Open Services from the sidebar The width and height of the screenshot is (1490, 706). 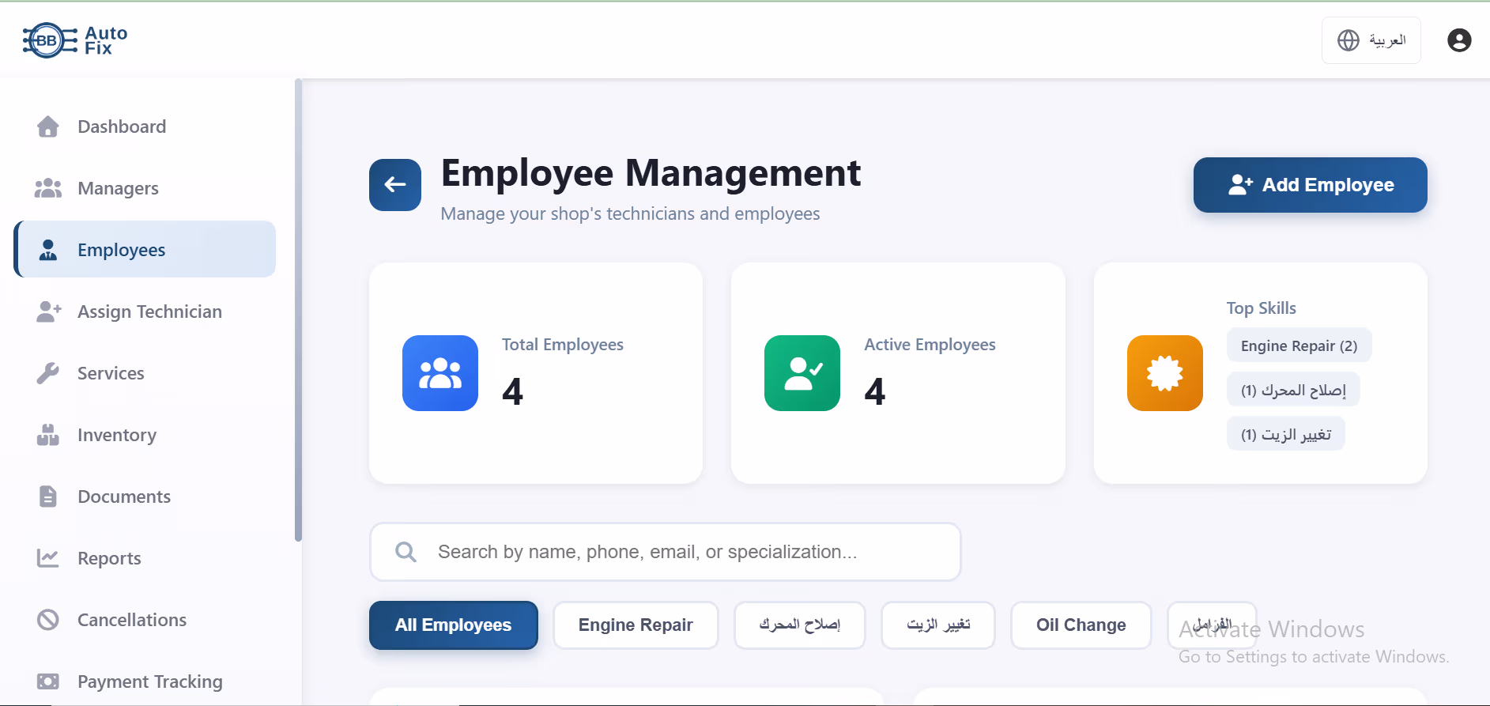click(x=145, y=373)
